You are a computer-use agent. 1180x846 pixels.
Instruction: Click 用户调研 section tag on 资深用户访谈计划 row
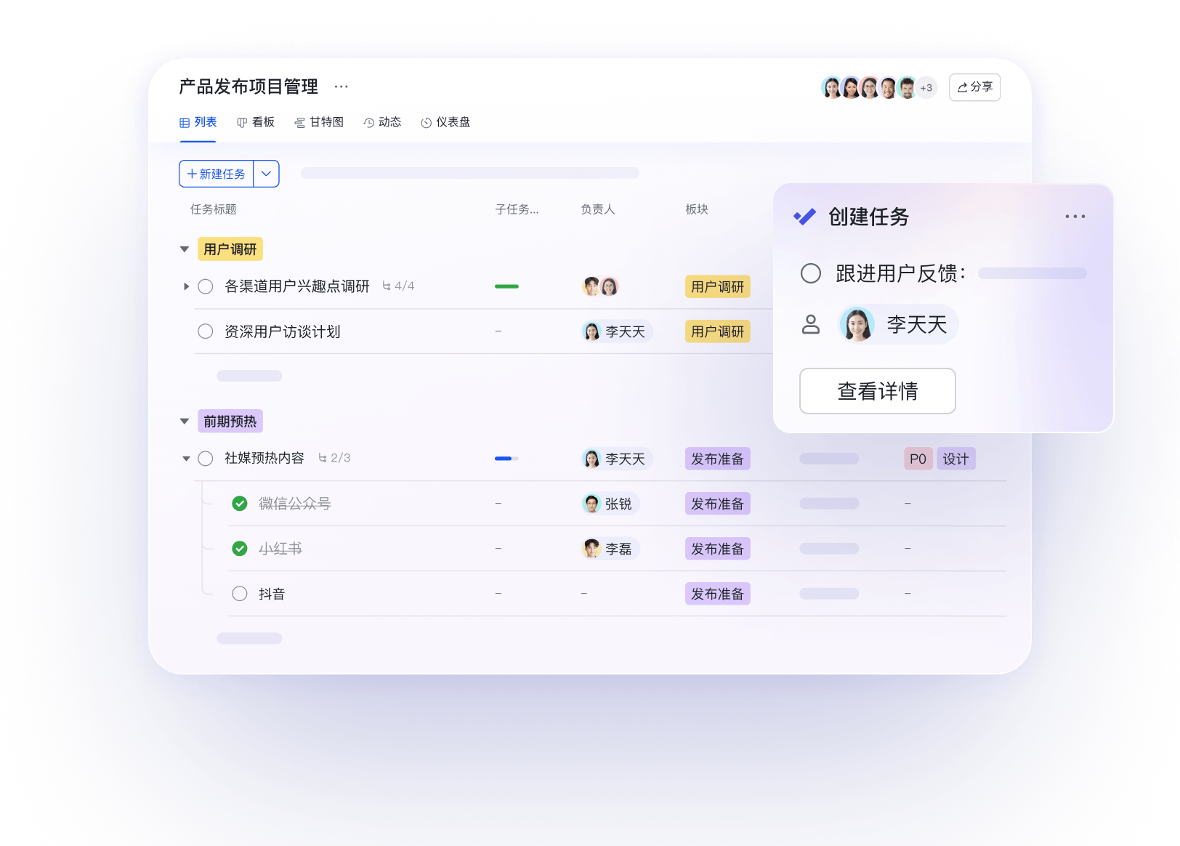tap(717, 331)
